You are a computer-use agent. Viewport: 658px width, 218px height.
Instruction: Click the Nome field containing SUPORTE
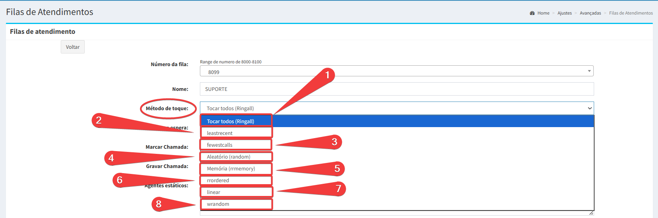pyautogui.click(x=396, y=89)
